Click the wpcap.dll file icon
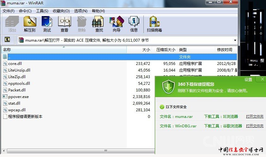This screenshot has width=266, height=157. [x=5, y=110]
